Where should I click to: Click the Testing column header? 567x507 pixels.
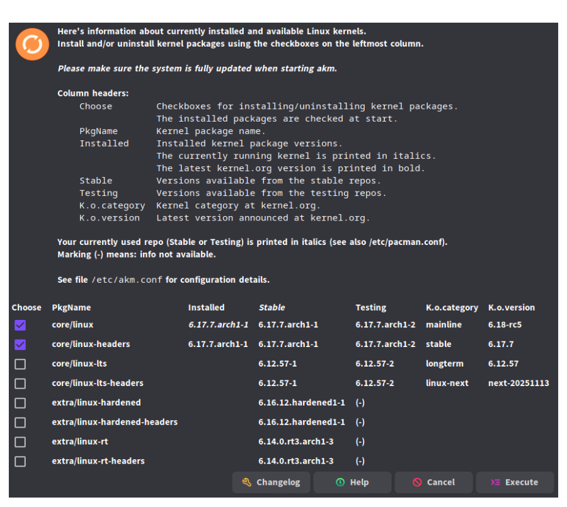370,308
